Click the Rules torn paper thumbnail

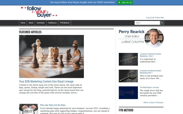29,109
